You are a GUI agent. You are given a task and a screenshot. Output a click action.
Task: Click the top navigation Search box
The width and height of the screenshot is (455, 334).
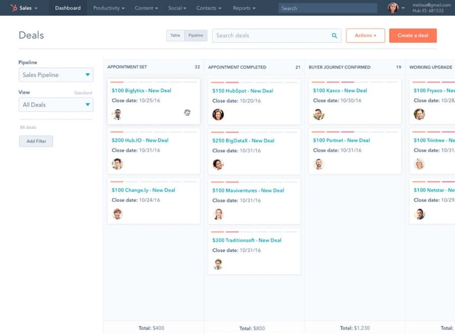point(328,8)
